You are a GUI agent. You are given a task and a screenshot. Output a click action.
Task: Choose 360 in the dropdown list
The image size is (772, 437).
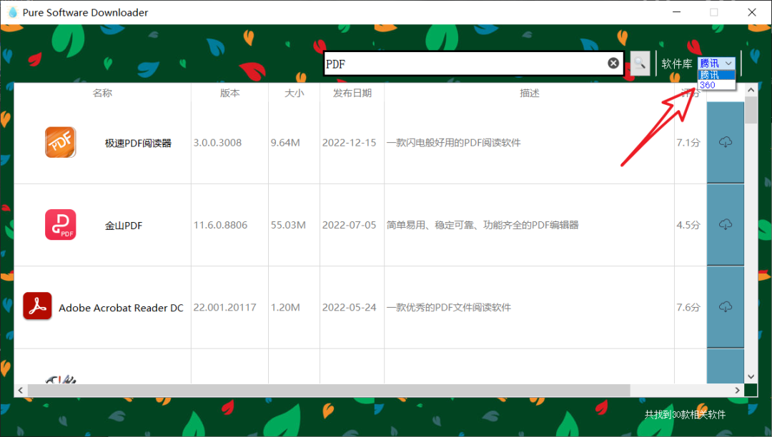[716, 85]
